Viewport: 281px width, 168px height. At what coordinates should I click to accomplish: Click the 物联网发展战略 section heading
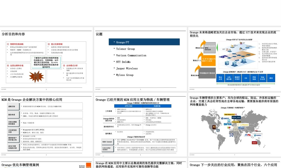(17, 44)
